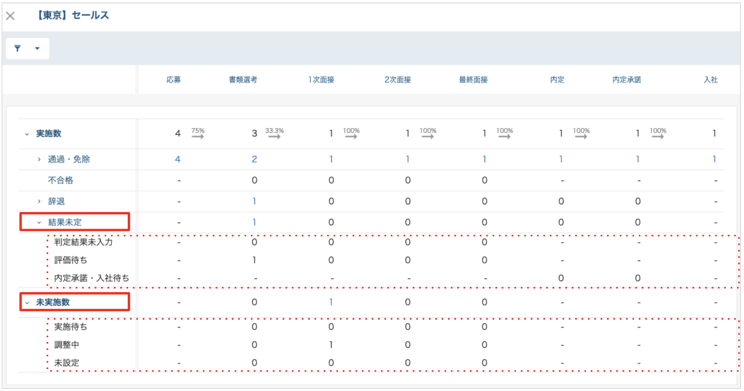Click the 入社 column header
The width and height of the screenshot is (744, 391).
pos(711,79)
